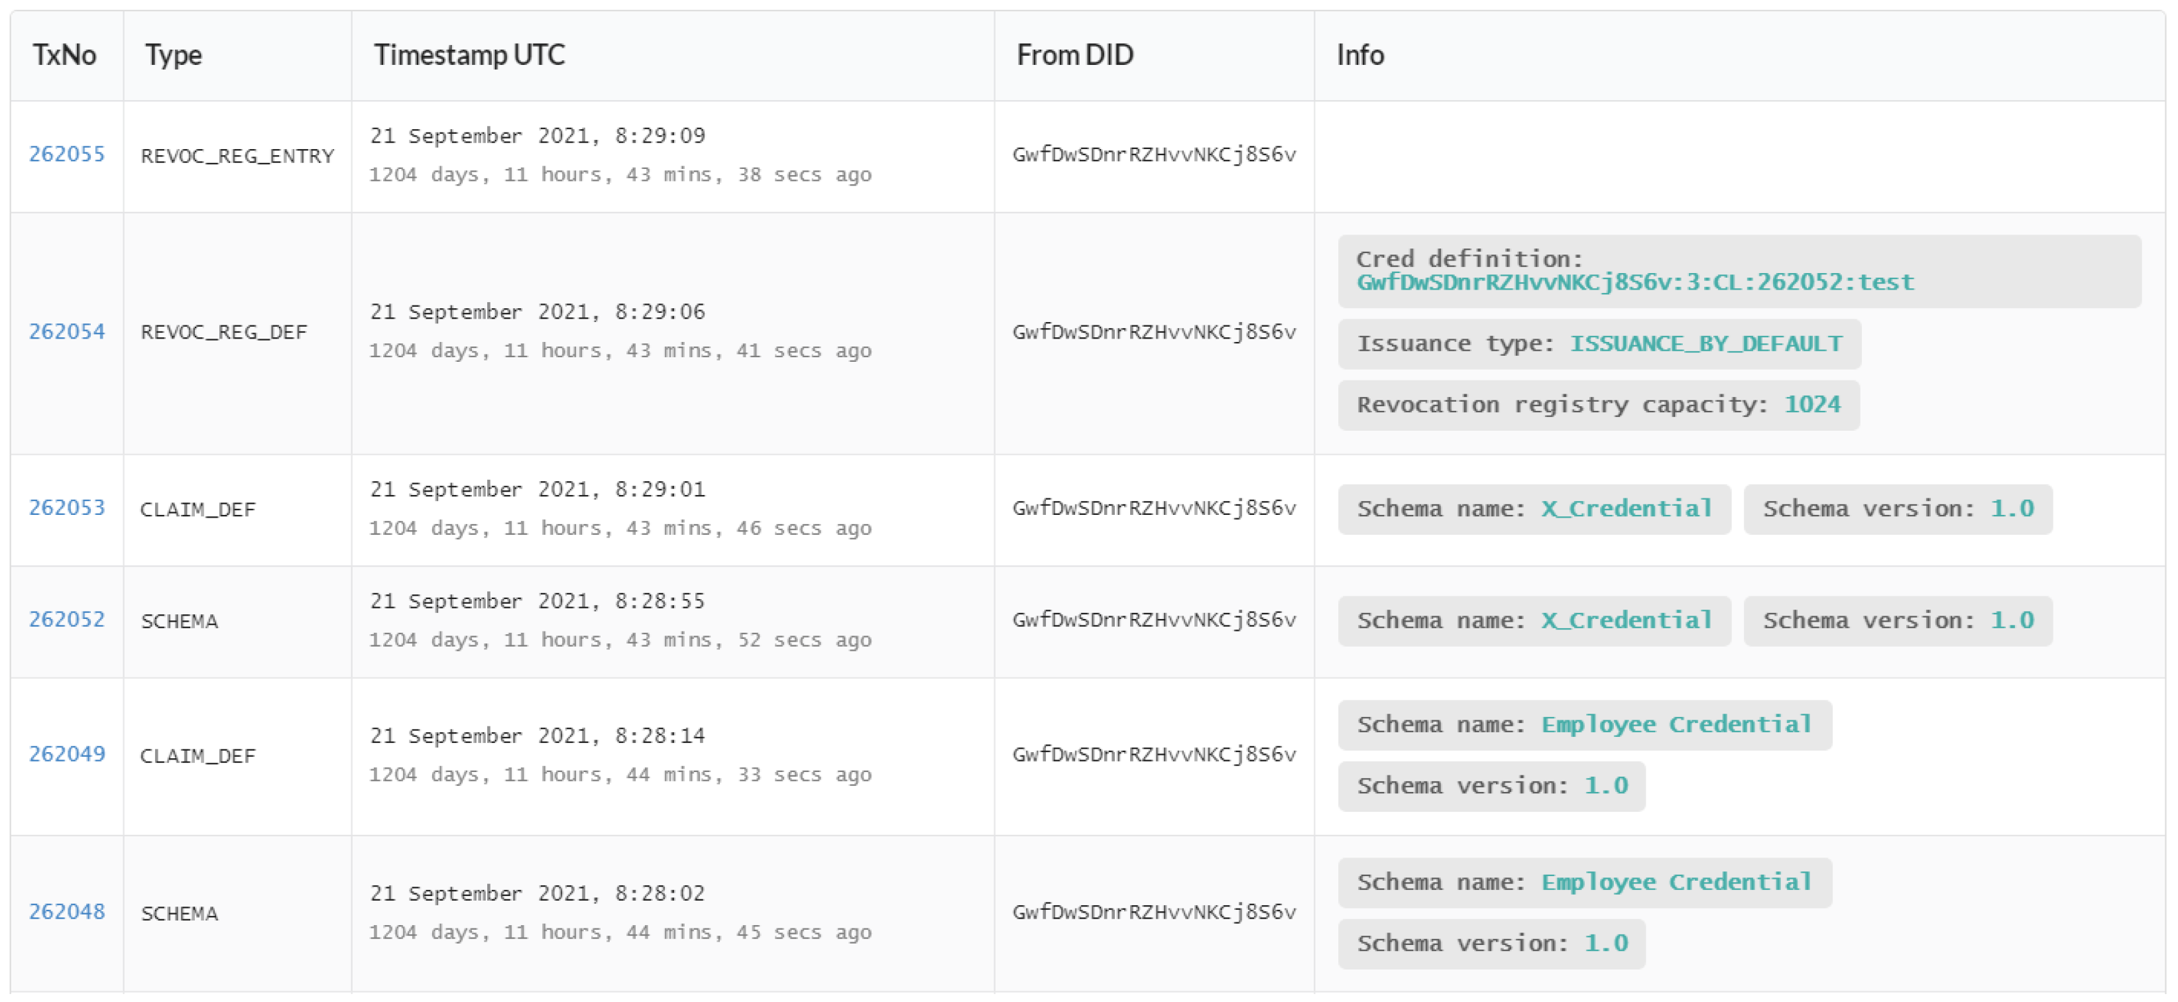Open transaction 262055 link
2178x1002 pixels.
click(x=67, y=154)
